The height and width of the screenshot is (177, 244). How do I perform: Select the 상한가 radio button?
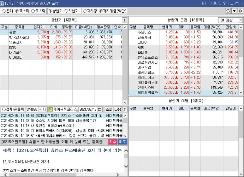click(50, 11)
